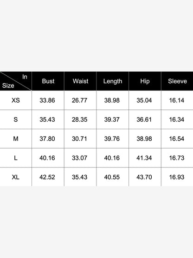Click the XS size row label
The image size is (193, 258).
point(16,100)
